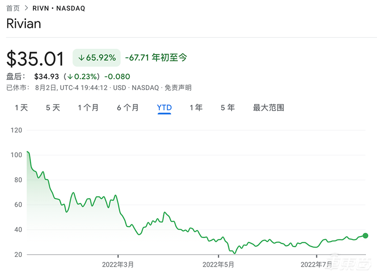Click the down-arrow icon inside the percentage badge
Screen dimensions: 377x276
[x=81, y=58]
